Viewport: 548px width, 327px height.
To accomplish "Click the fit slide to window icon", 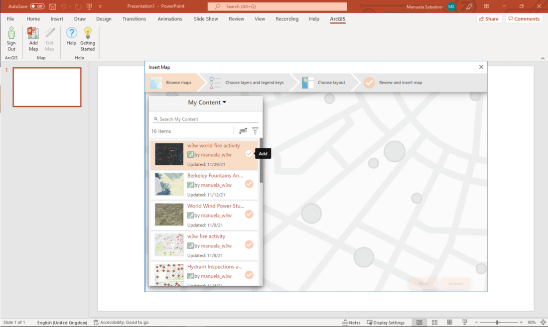I will [543, 322].
